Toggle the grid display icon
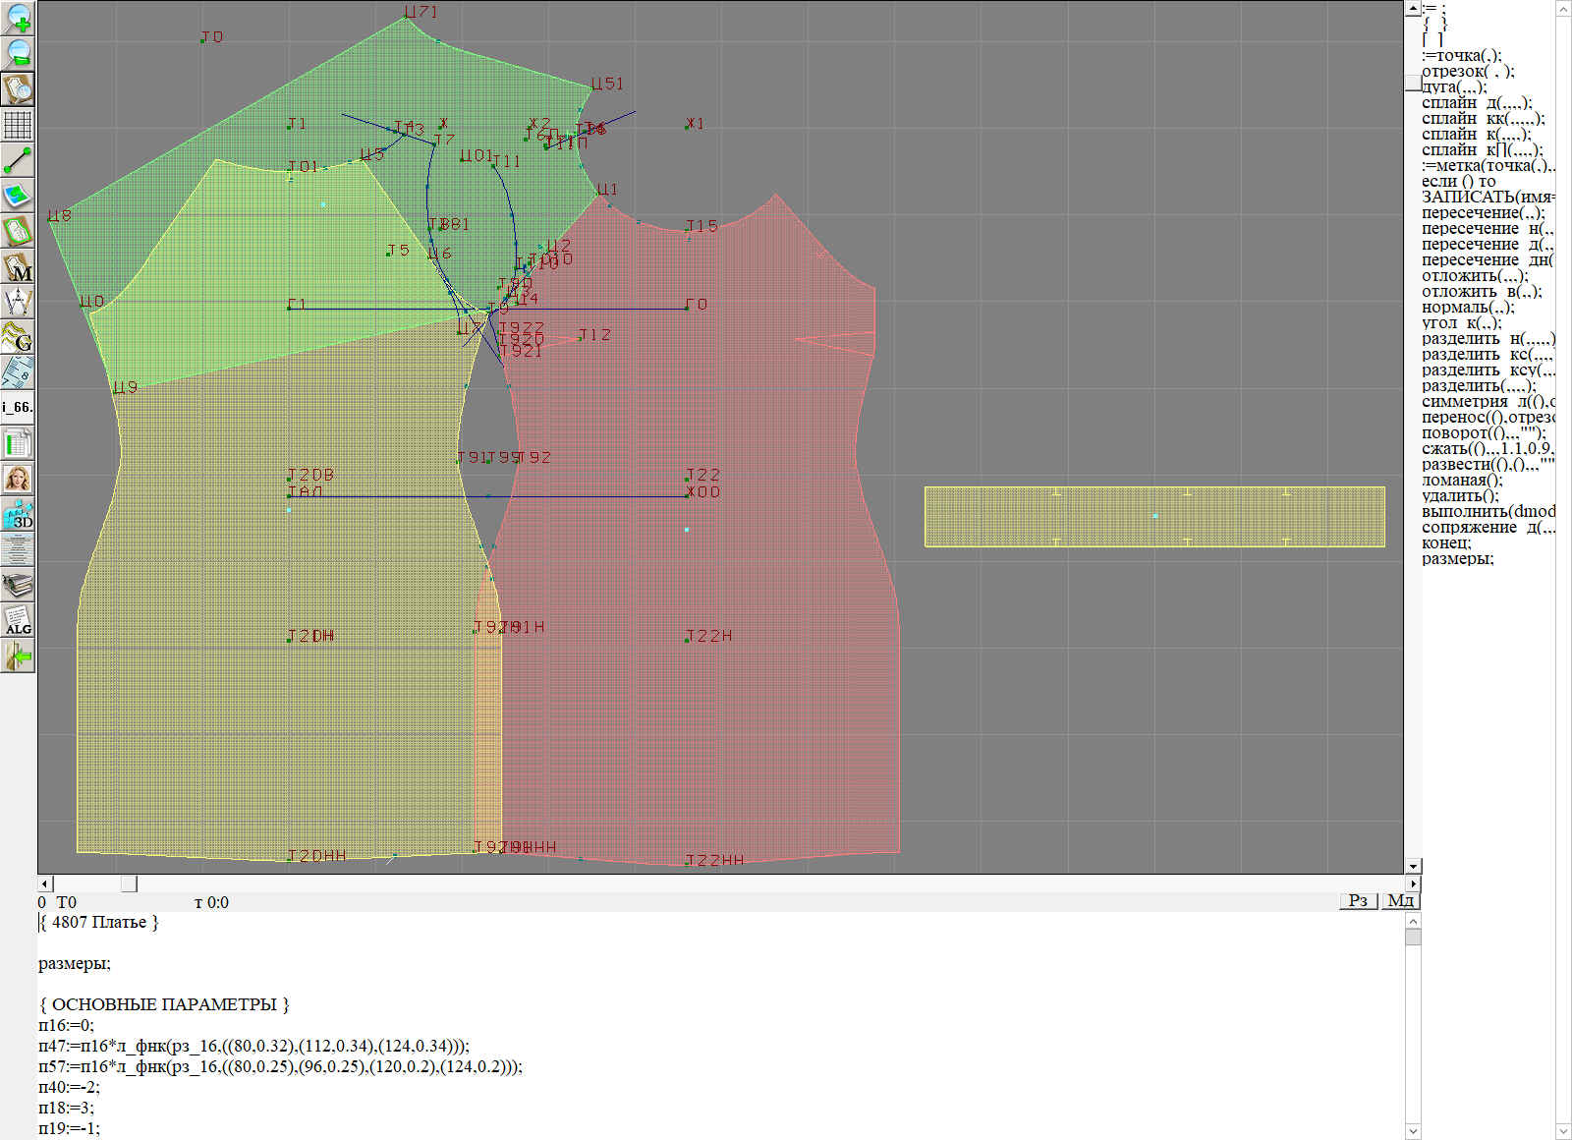 pos(18,125)
